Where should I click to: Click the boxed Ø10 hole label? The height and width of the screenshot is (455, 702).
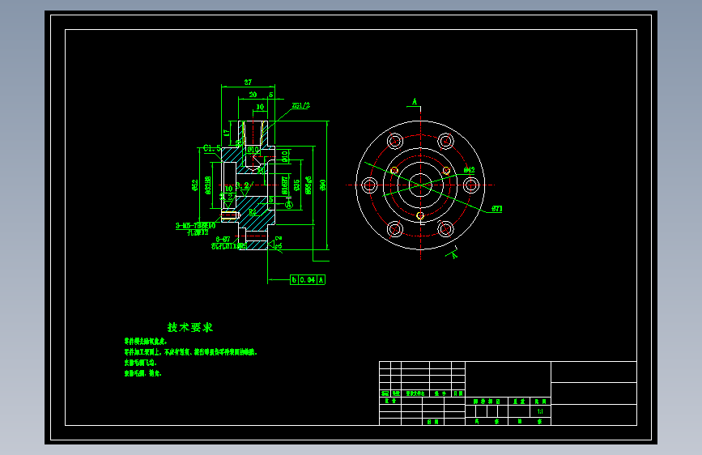click(x=253, y=150)
